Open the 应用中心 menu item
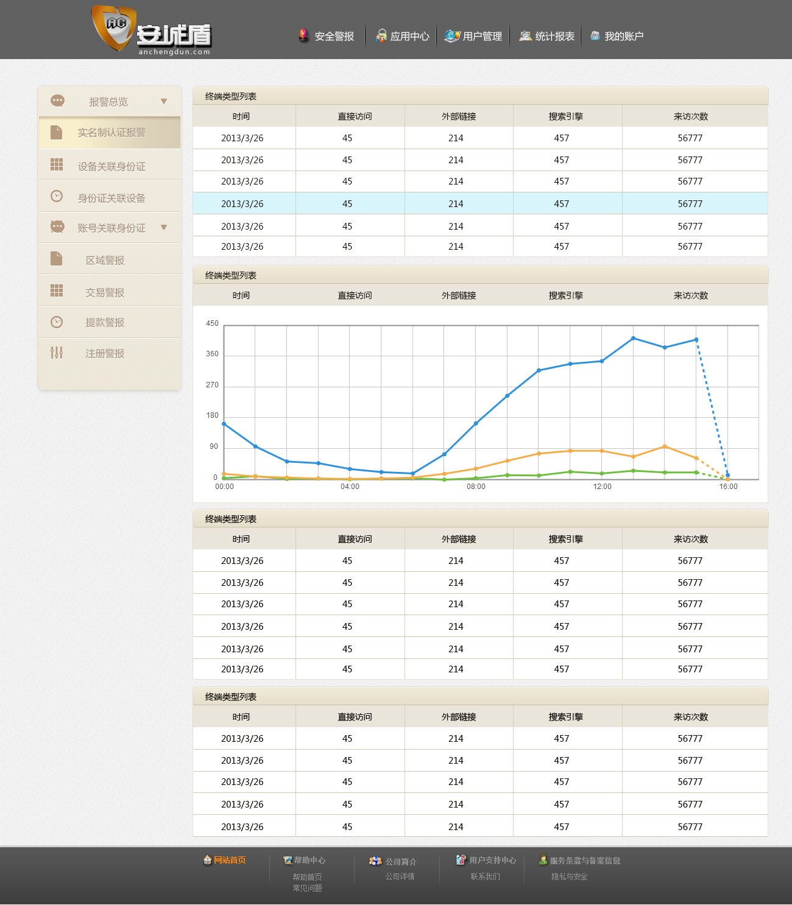 (410, 37)
